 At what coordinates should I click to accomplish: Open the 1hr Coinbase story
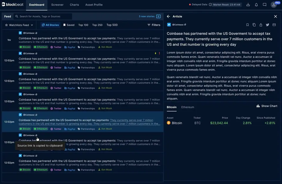point(83,40)
